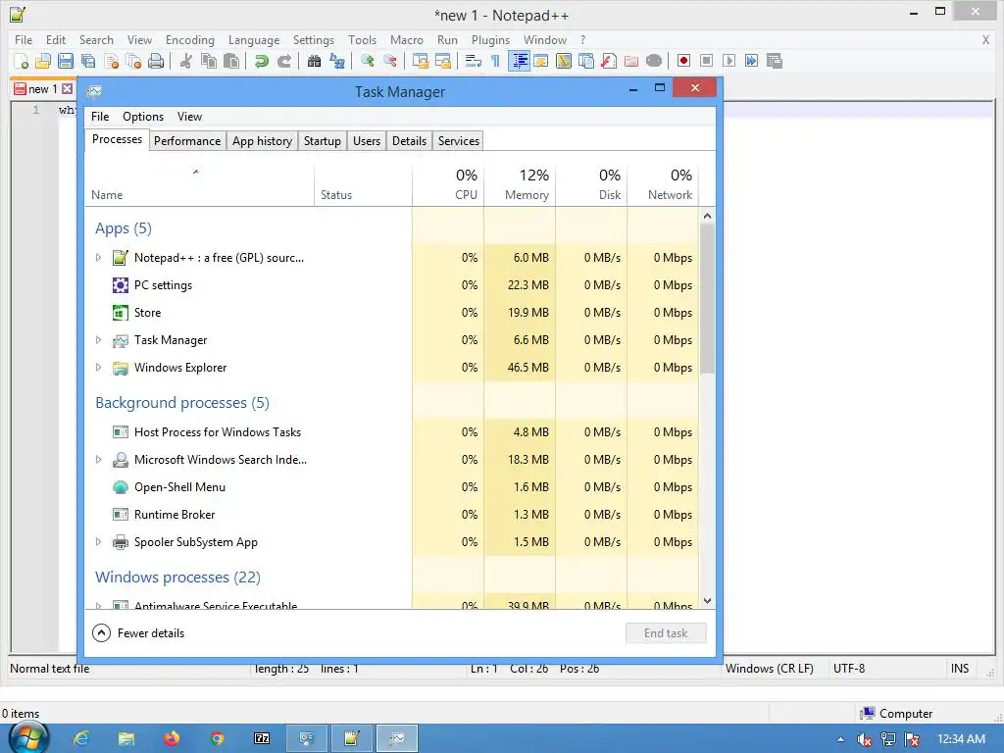Viewport: 1004px width, 753px height.
Task: Open the Macro menu in Notepad++
Action: [407, 39]
